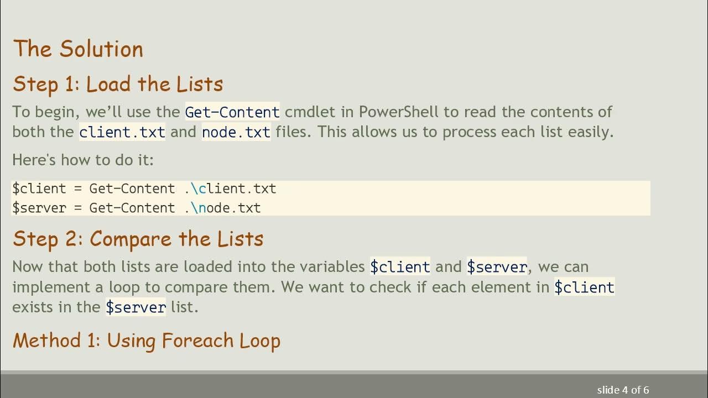
Task: Select the "Step 2: Compare the Lists" heading
Action: click(138, 239)
